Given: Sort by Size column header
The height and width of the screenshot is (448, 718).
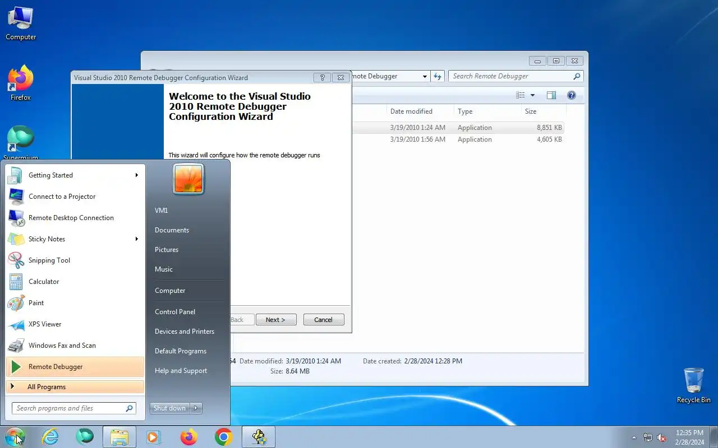Looking at the screenshot, I should 542,111.
